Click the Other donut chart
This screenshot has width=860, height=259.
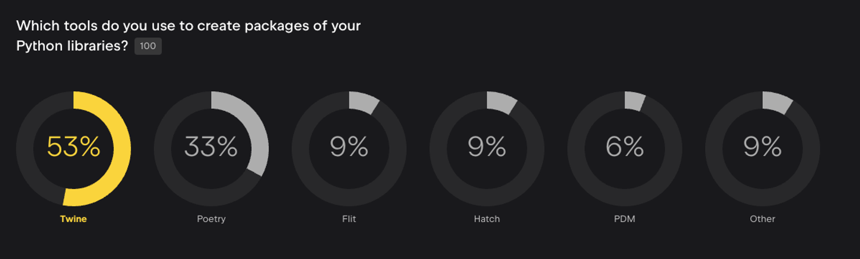point(763,149)
